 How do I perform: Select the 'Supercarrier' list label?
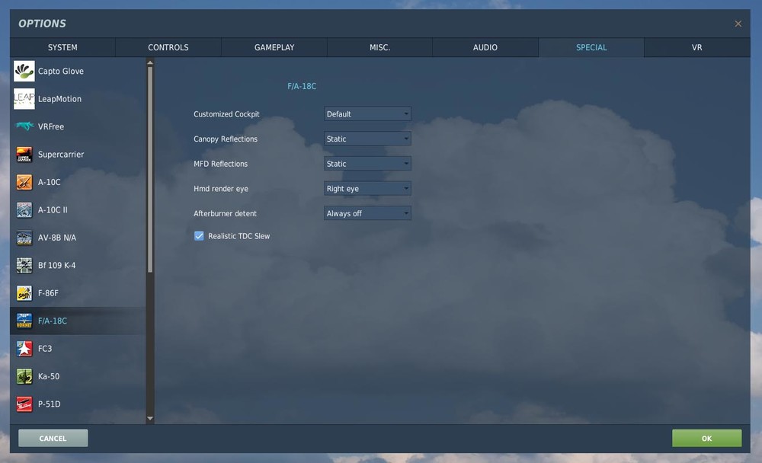[61, 155]
